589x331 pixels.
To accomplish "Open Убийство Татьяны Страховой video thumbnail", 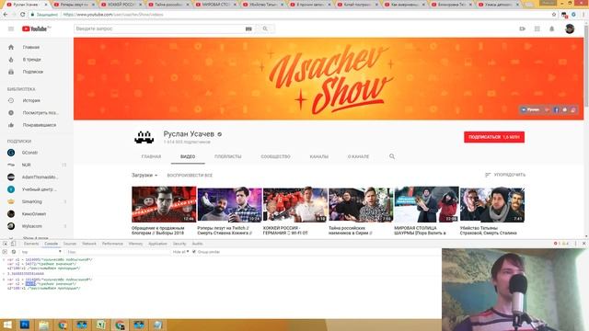I will point(492,204).
